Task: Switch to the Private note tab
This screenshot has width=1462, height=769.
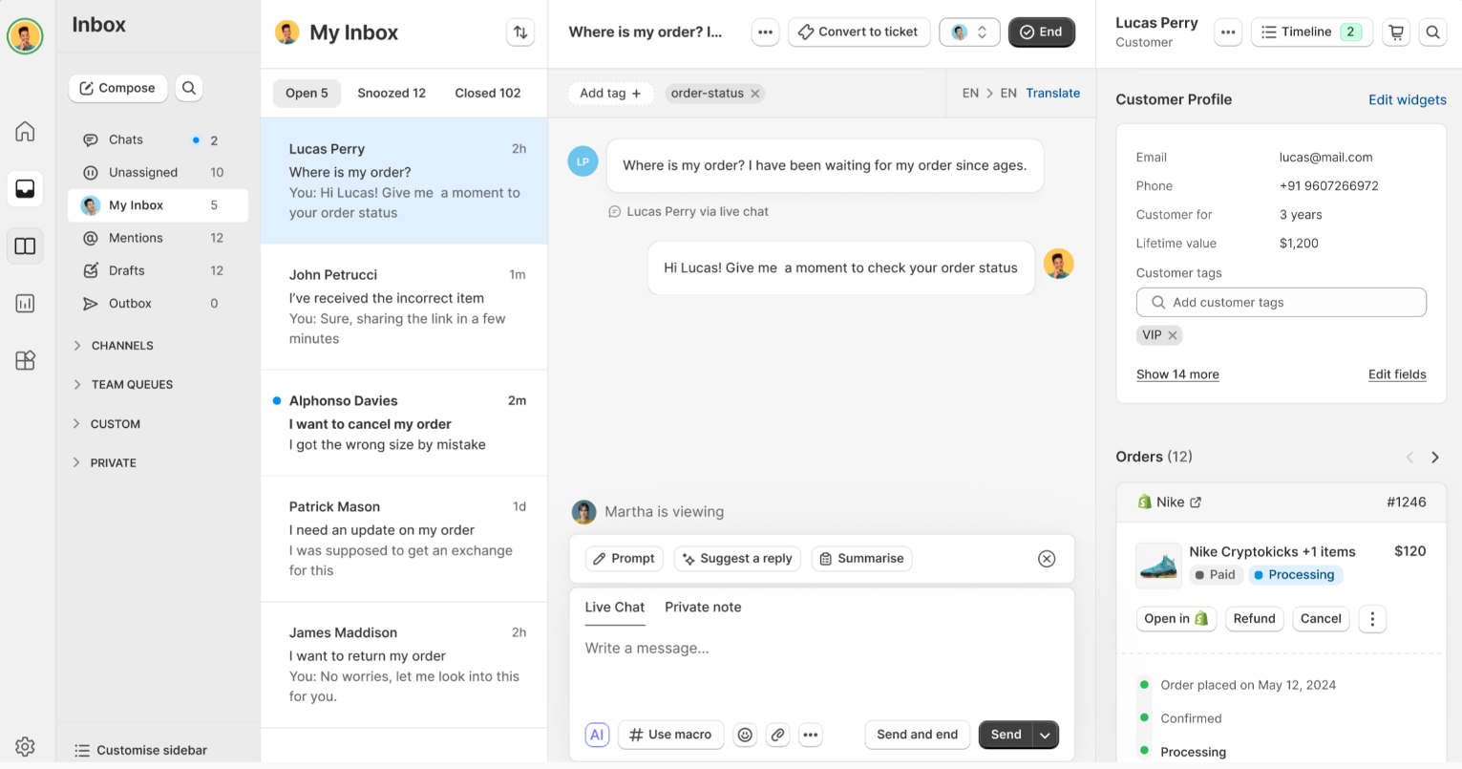Action: pos(703,608)
